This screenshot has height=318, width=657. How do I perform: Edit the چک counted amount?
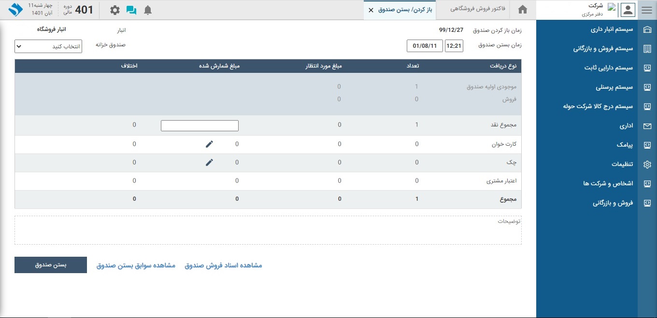point(209,163)
